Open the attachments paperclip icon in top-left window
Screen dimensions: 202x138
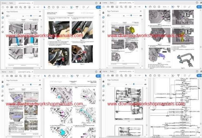(x=3, y=27)
